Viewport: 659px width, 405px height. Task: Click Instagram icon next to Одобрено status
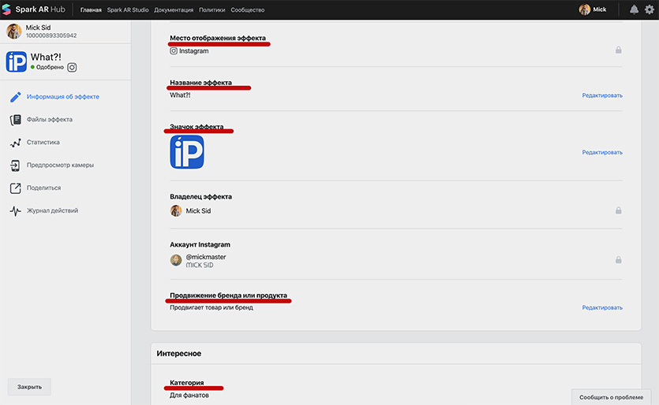[x=72, y=67]
